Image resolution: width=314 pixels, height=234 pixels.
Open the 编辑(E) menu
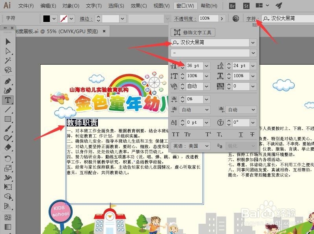(48, 6)
